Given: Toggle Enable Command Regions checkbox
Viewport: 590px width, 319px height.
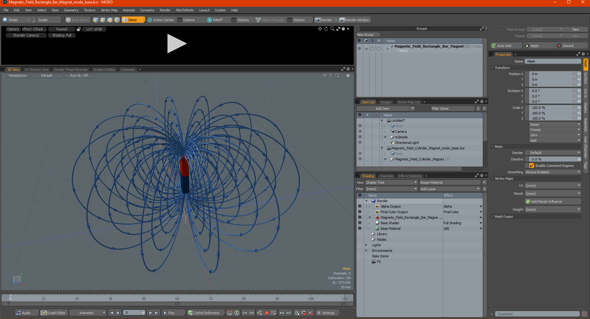Looking at the screenshot, I should coord(532,166).
